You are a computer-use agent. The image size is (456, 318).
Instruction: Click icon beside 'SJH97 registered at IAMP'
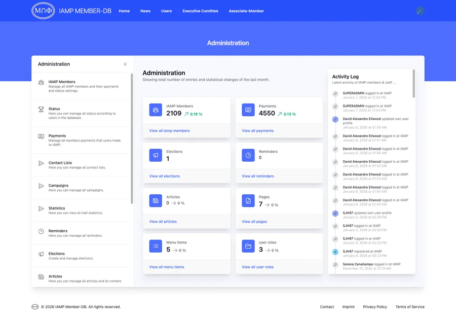[x=335, y=252]
